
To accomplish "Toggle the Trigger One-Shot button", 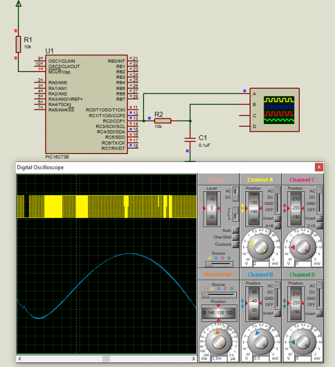I will (236, 237).
